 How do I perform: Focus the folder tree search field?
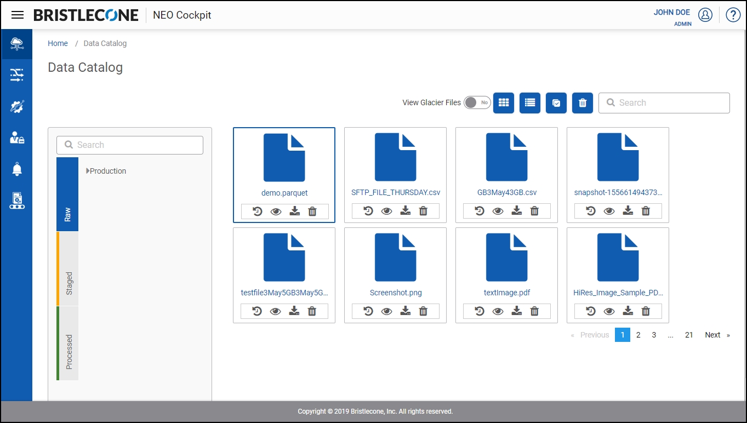coord(130,145)
